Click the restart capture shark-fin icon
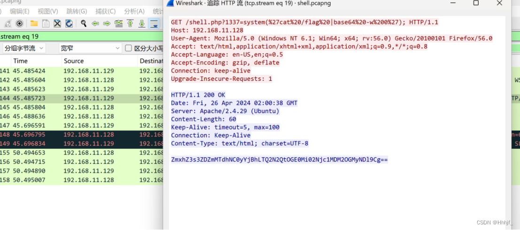This screenshot has width=520, height=230. click(x=8, y=23)
